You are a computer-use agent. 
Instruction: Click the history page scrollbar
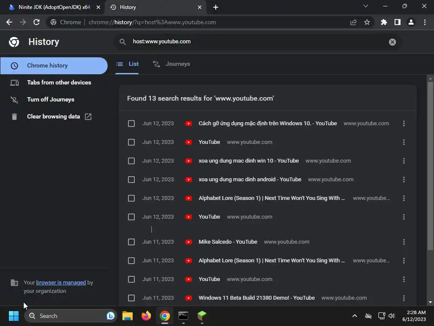[x=430, y=166]
